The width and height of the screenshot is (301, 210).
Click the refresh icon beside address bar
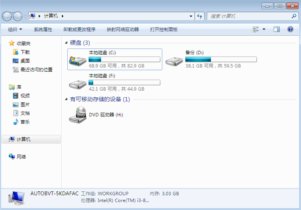click(x=200, y=16)
